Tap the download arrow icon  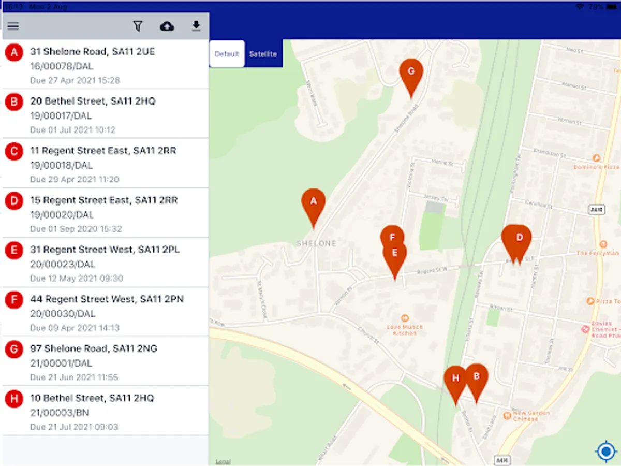pos(196,26)
